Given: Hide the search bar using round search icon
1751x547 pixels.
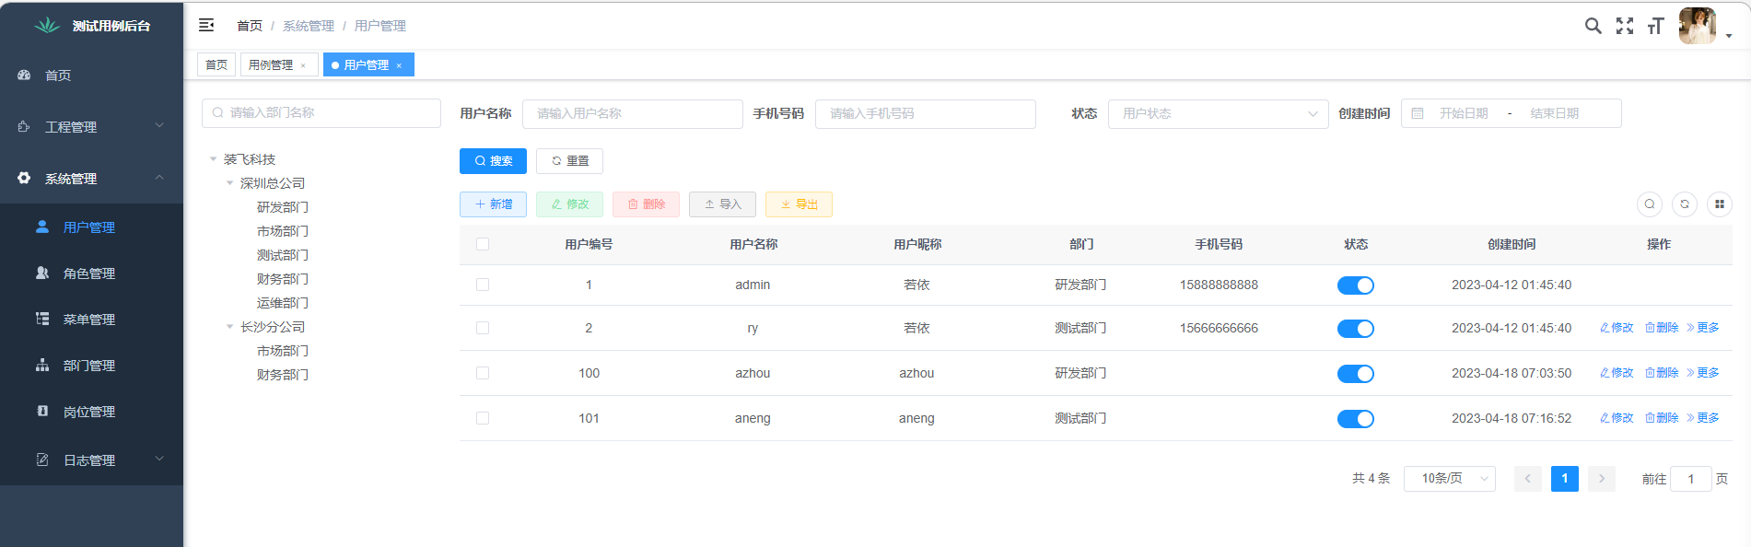Looking at the screenshot, I should 1650,204.
